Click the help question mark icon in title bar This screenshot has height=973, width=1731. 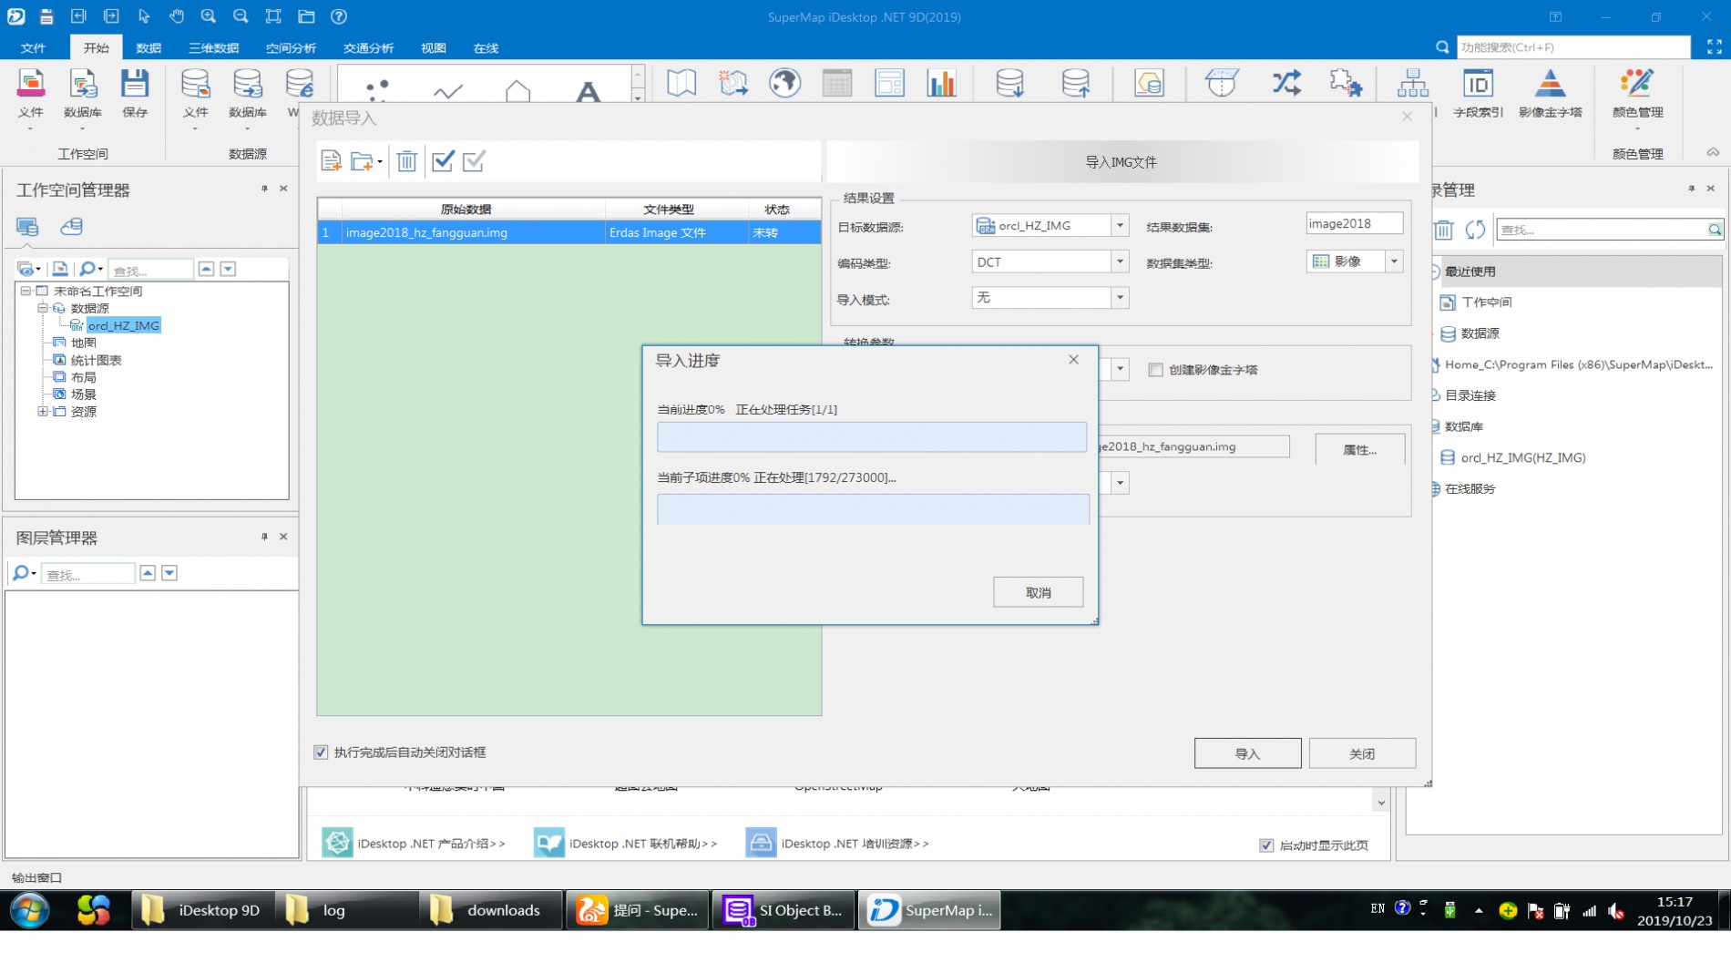[339, 16]
